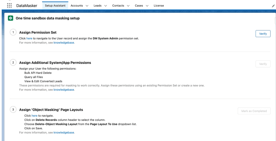The width and height of the screenshot is (276, 141).
Task: Click 'here' link to User record
Action: [29, 38]
